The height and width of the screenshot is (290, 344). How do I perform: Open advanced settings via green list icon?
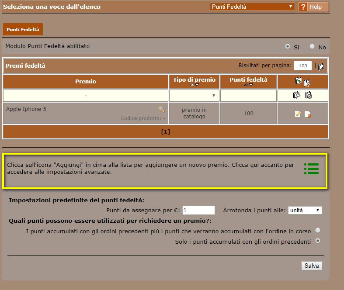(312, 169)
